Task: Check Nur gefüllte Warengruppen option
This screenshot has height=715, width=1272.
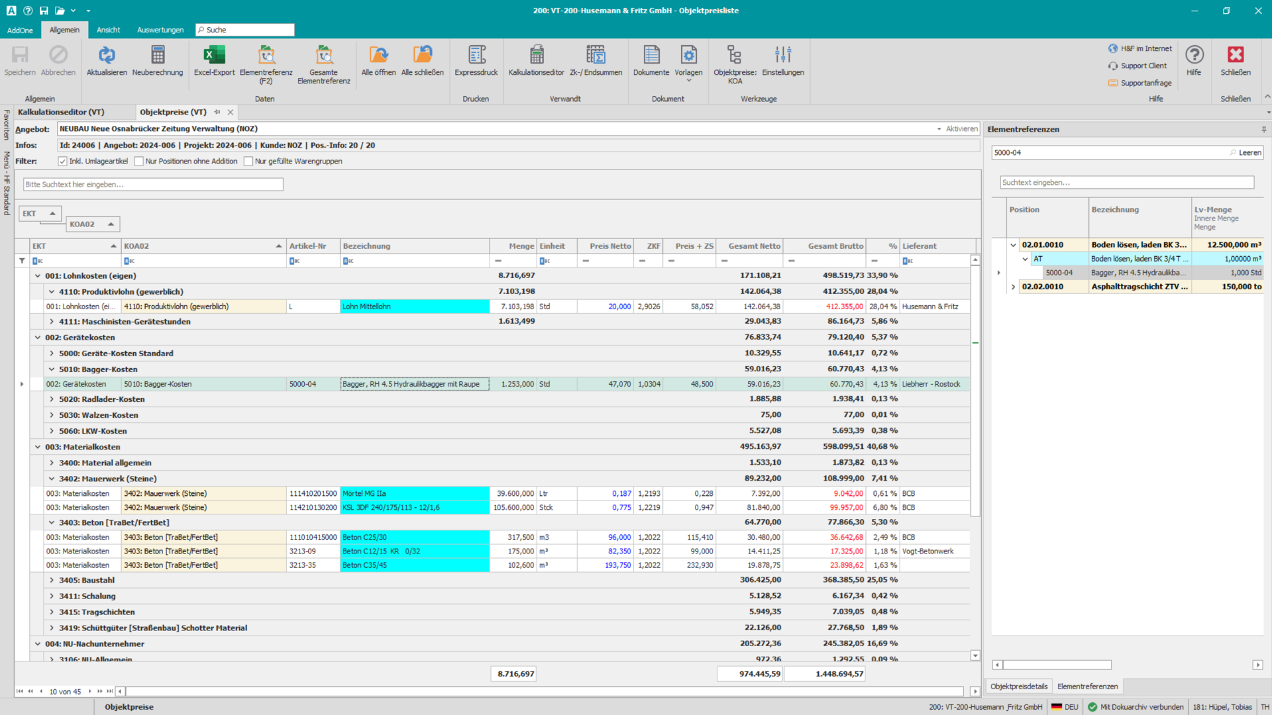Action: 248,162
